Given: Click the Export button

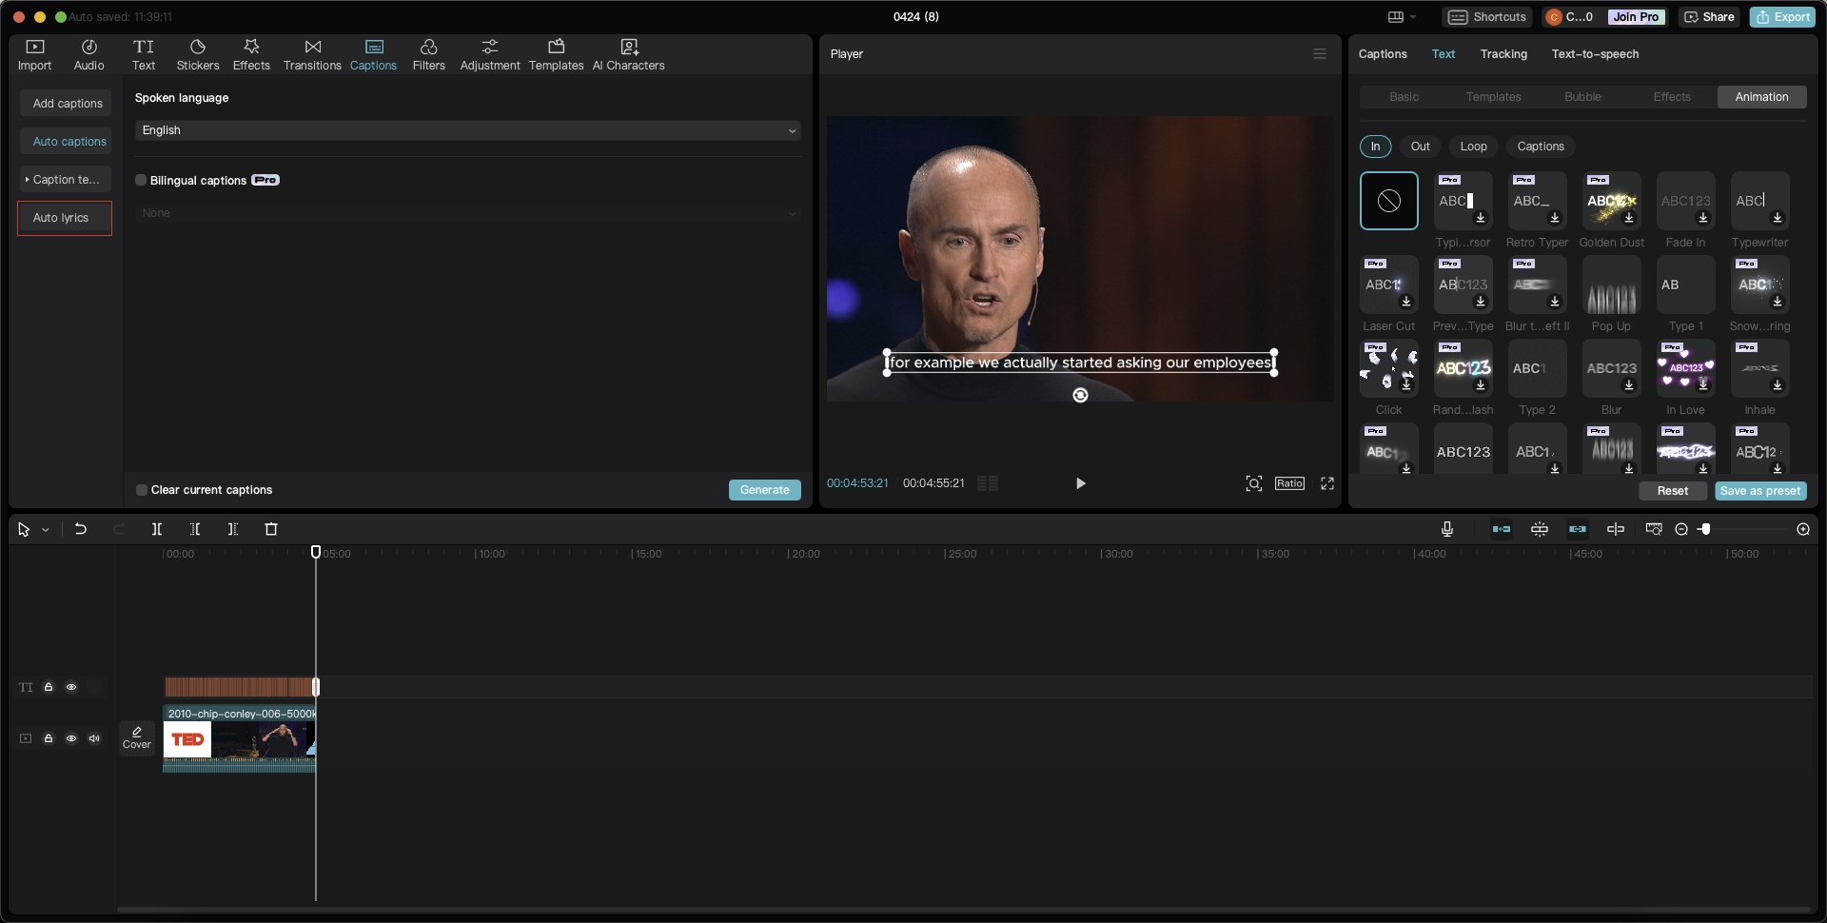Looking at the screenshot, I should [x=1782, y=17].
